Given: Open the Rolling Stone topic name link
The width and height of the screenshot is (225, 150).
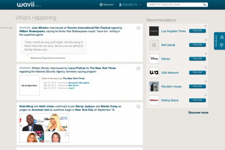Looking at the screenshot, I should 170,100.
